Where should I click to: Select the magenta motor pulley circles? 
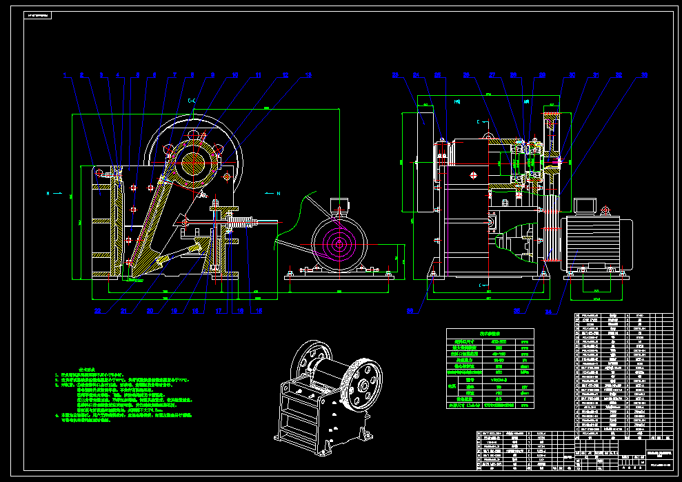click(x=339, y=245)
